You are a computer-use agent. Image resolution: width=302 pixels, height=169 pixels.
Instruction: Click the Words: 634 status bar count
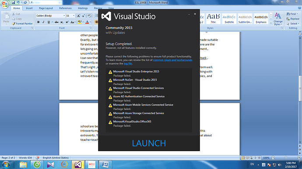(25, 158)
